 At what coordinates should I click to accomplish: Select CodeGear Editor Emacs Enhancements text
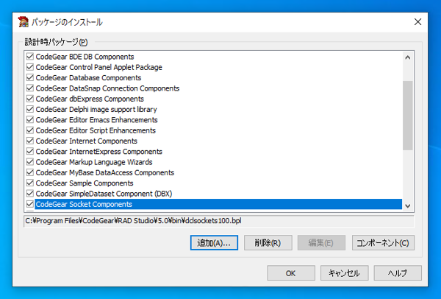96,120
